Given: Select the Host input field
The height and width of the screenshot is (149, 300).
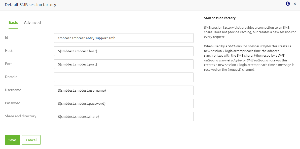Looking at the screenshot, I should click(x=124, y=51).
